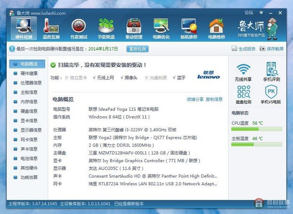Click the 联想 Yoga2 motherboard value
The image size is (293, 214).
click(143, 138)
